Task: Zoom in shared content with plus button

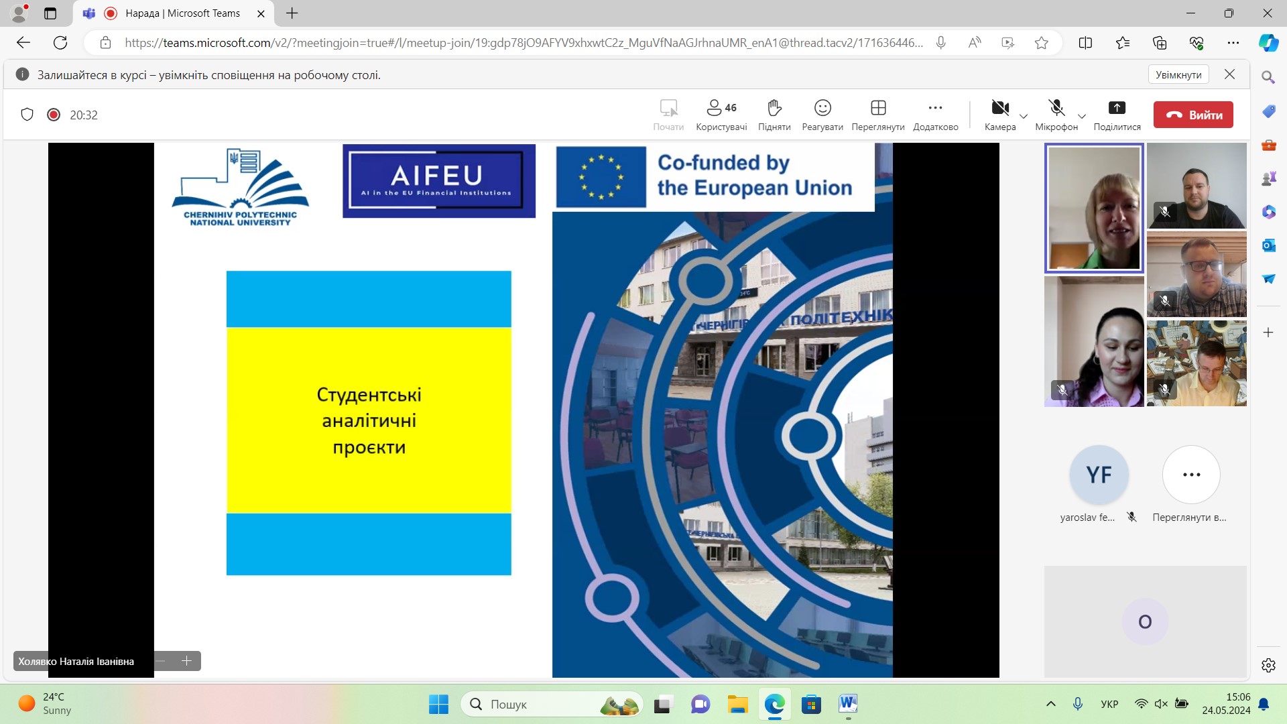Action: [x=187, y=661]
